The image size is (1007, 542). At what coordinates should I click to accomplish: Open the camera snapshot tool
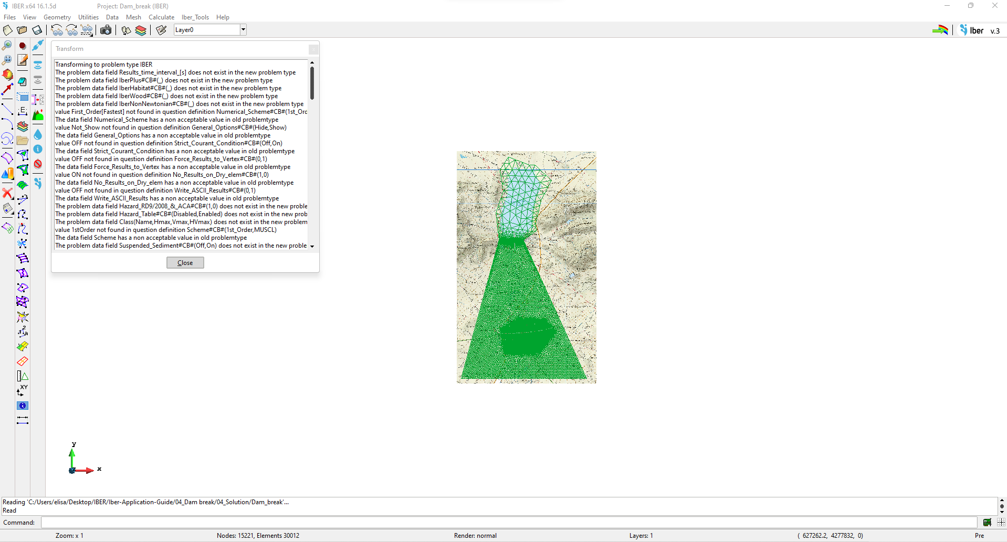tap(106, 30)
